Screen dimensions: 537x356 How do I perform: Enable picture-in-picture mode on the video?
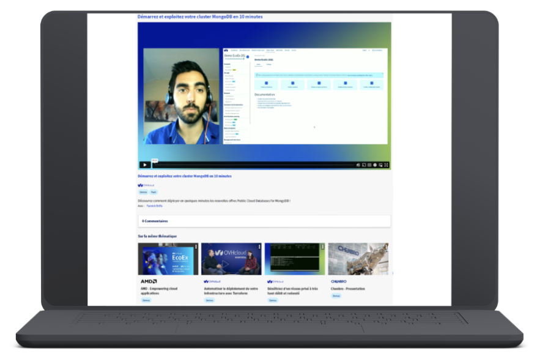380,165
